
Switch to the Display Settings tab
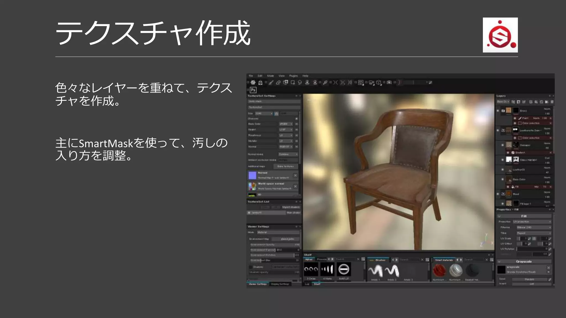click(280, 284)
